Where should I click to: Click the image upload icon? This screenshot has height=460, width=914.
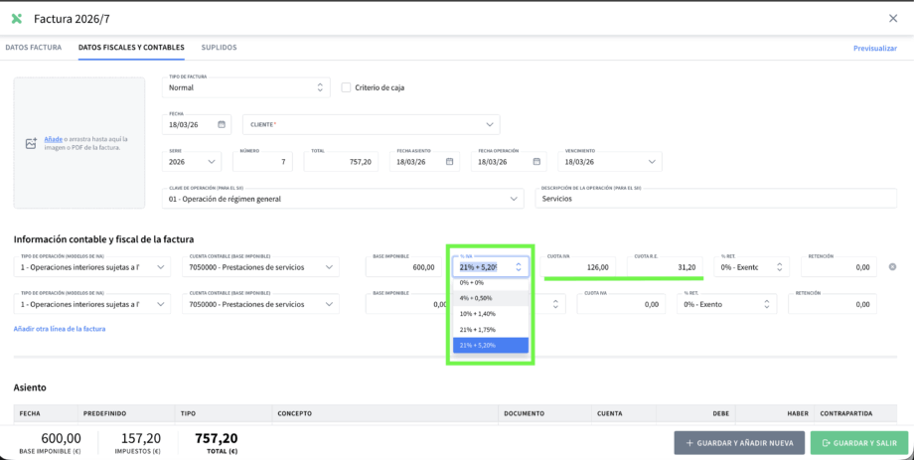pyautogui.click(x=31, y=143)
